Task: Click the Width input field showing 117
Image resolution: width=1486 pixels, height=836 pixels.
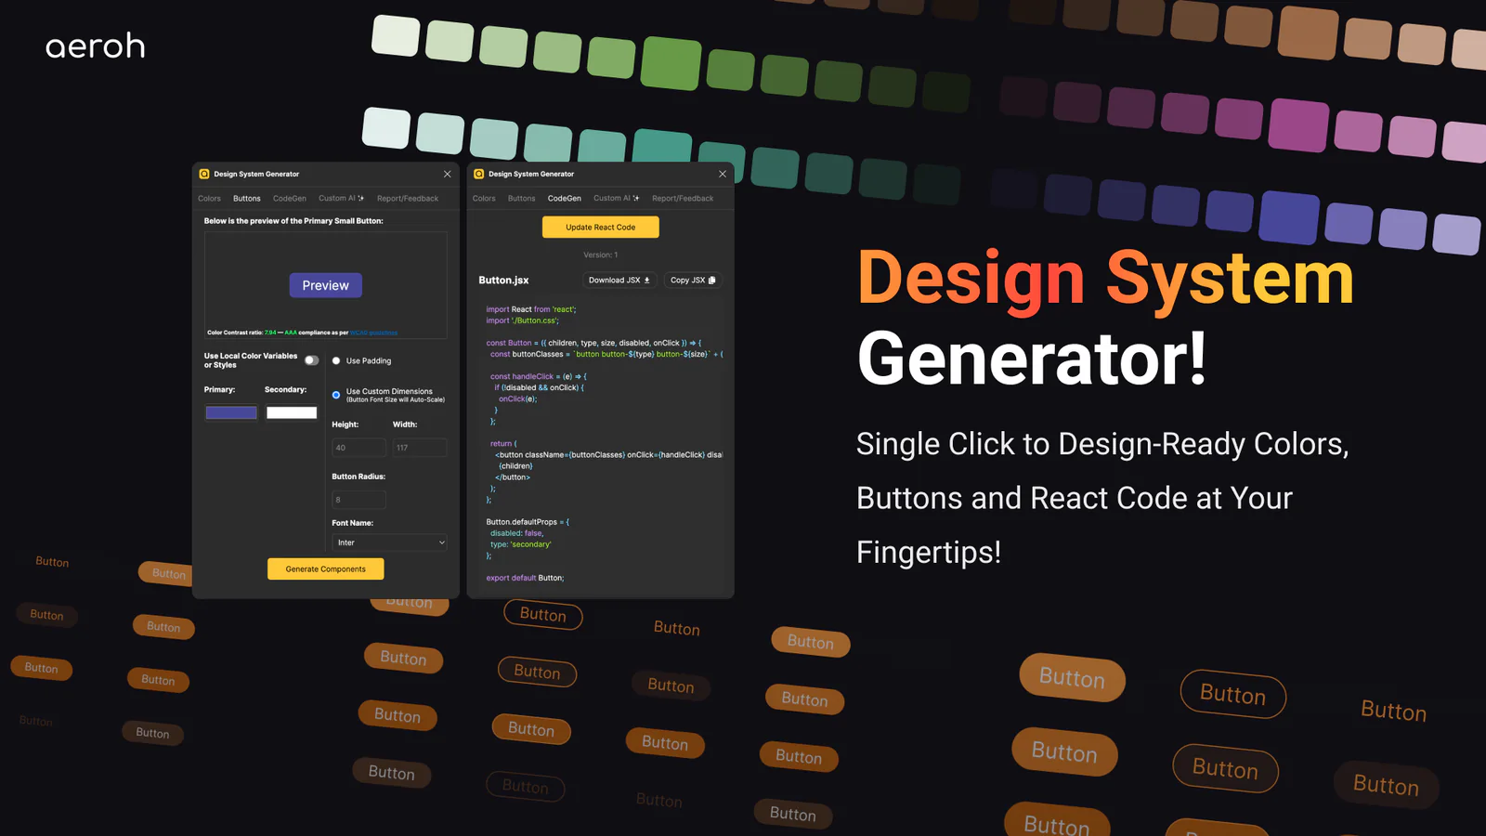Action: point(420,448)
